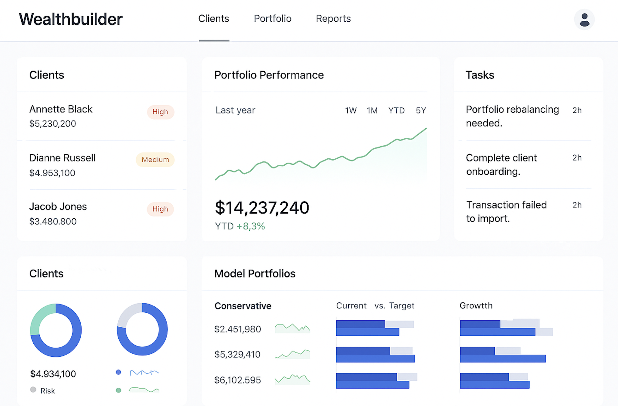Click the High risk badge for Jacob Jones

[160, 209]
